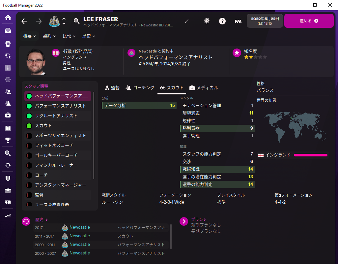
Task: Open the rising line chart icon in sidebar
Action: 8,215
